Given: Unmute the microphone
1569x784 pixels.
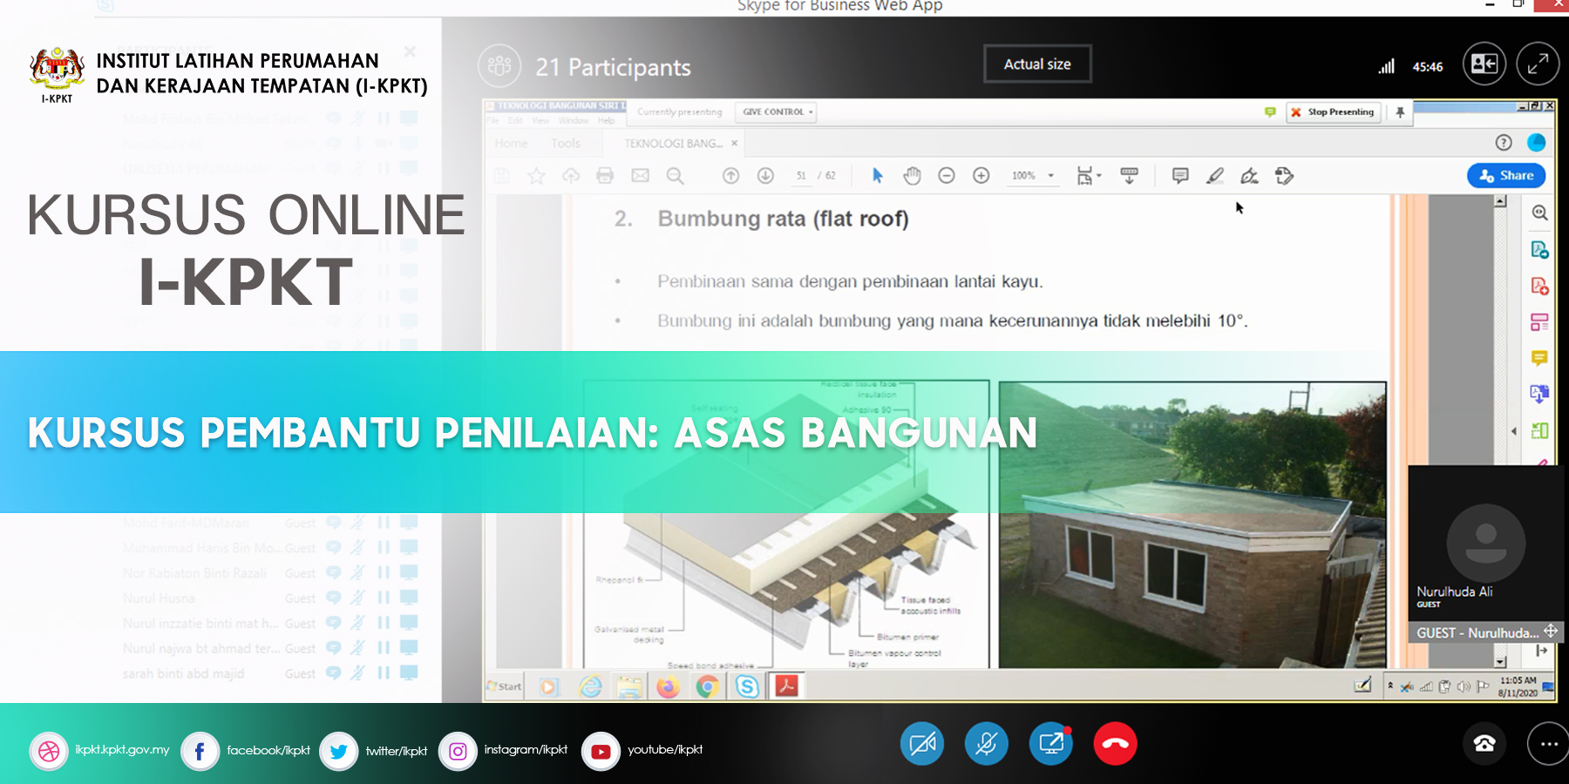Looking at the screenshot, I should pos(987,744).
